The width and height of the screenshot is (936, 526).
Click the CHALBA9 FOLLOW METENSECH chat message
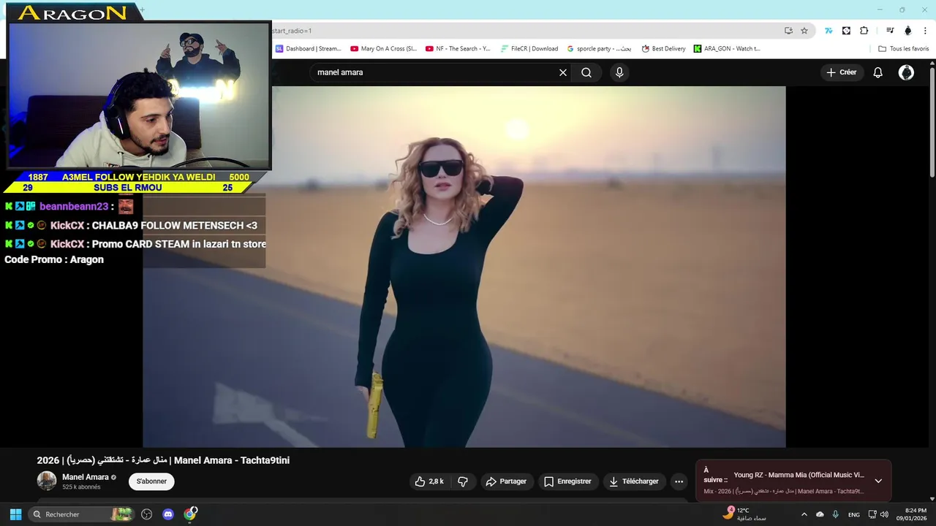click(x=175, y=226)
